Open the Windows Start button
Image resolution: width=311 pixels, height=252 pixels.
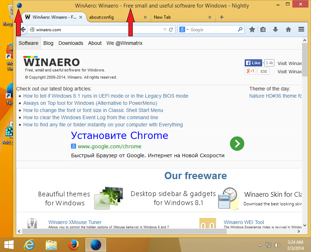9,245
